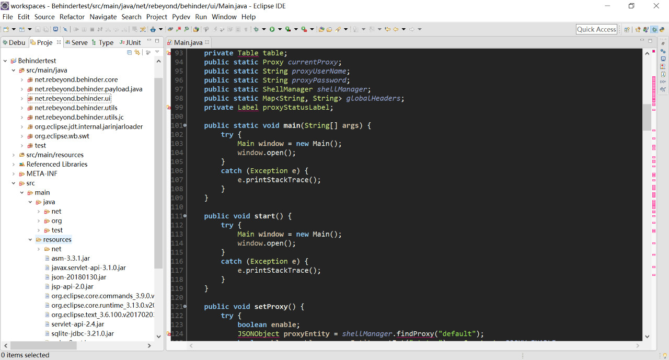Go to last edit location icon
This screenshot has width=669, height=360.
tap(387, 29)
